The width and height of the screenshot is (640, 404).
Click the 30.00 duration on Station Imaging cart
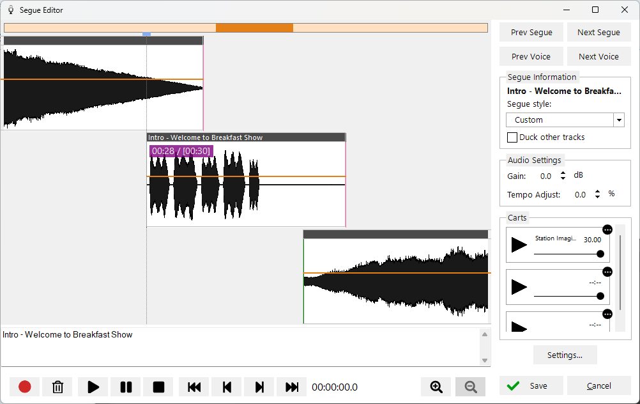tap(592, 240)
